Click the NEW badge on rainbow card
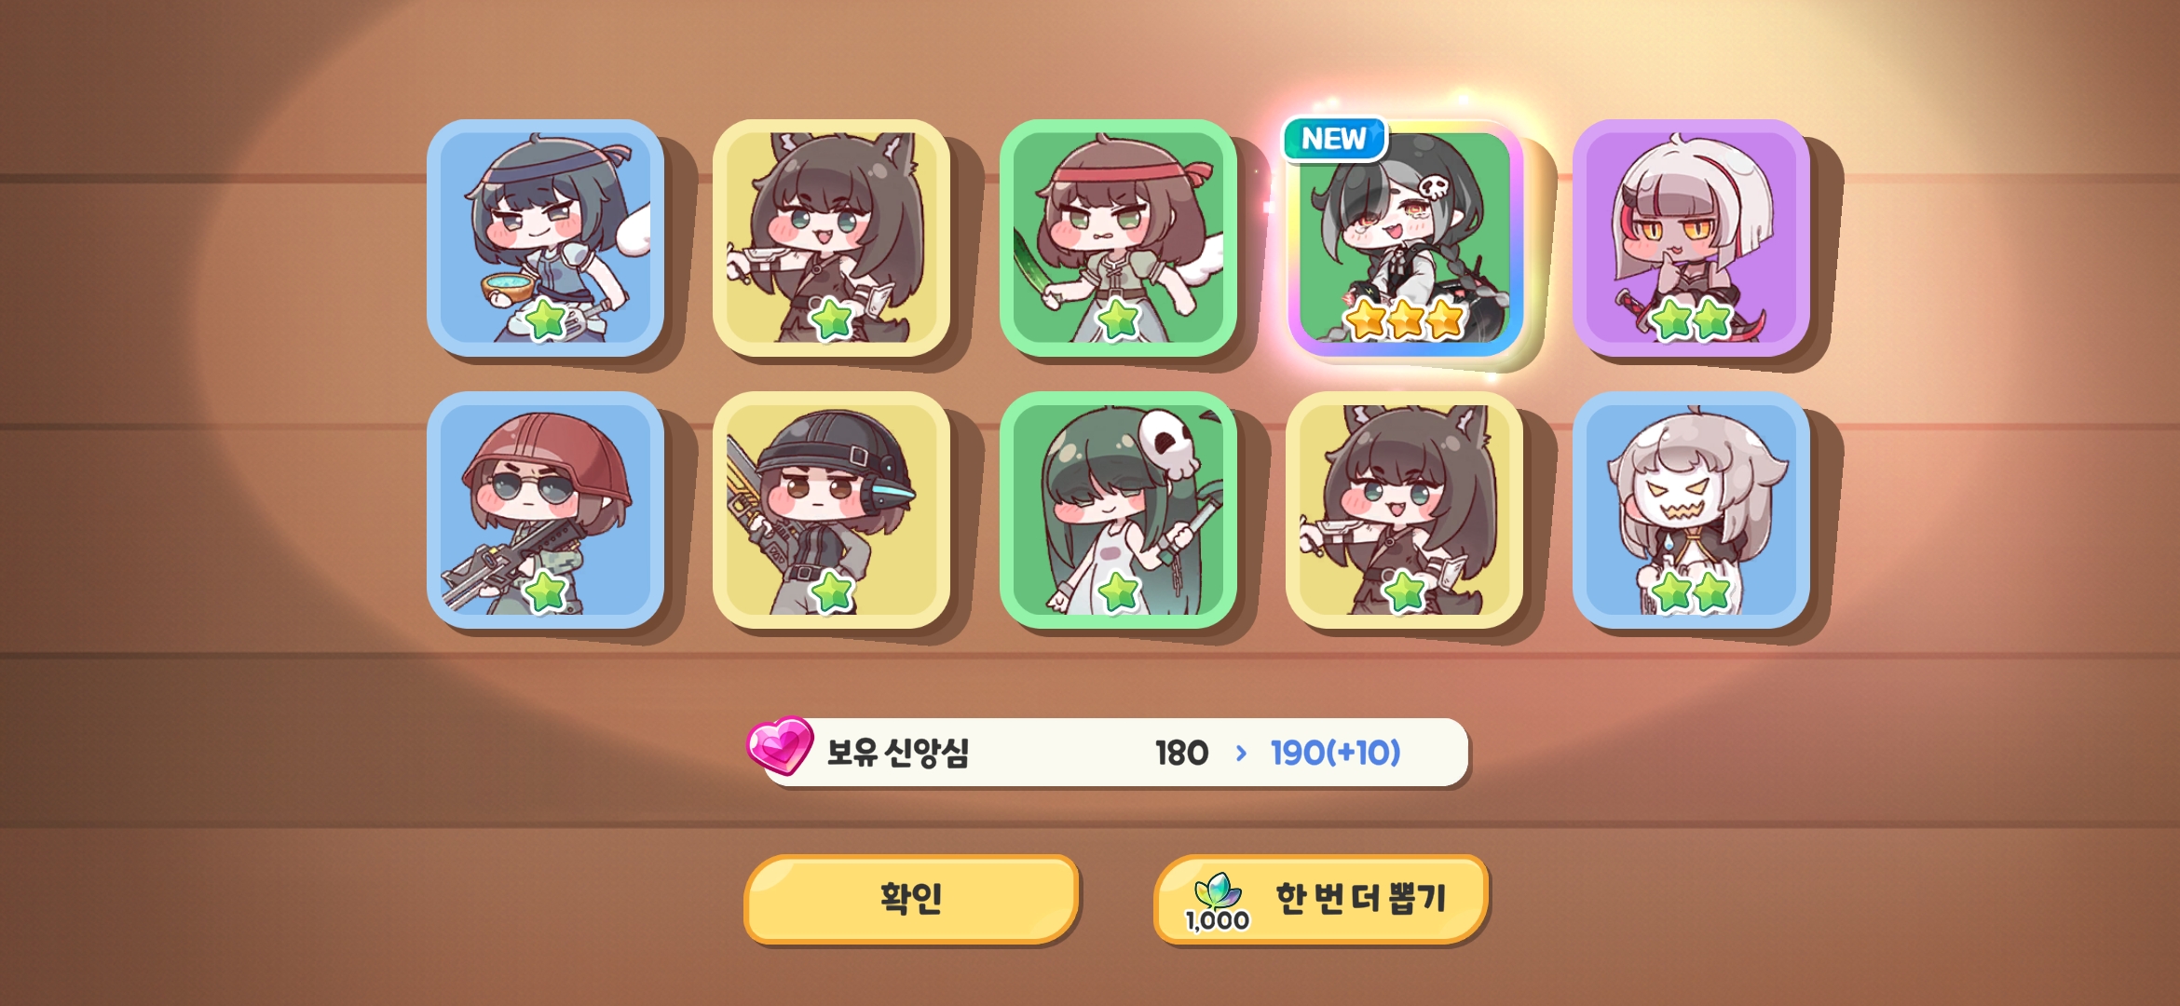 point(1334,139)
